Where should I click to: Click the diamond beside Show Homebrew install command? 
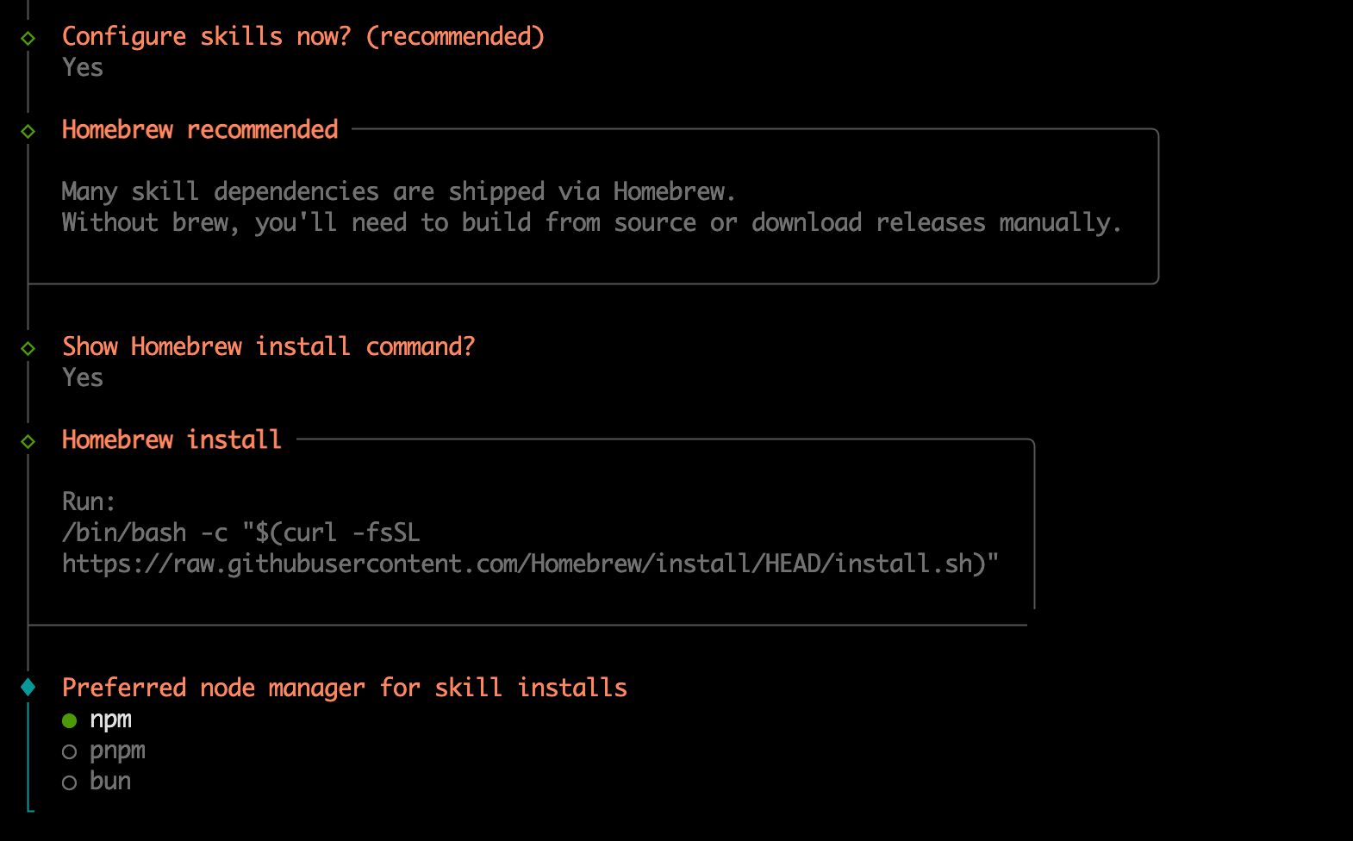click(28, 348)
